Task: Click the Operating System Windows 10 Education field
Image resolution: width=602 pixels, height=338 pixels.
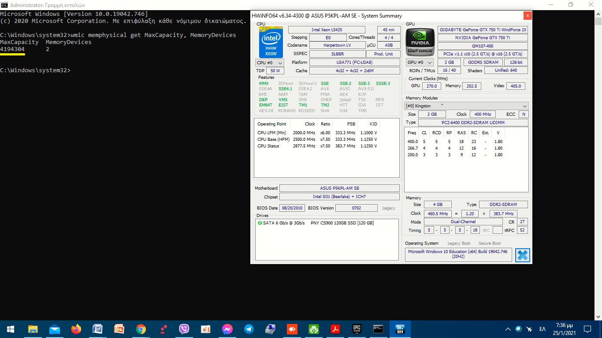Action: coord(458,254)
